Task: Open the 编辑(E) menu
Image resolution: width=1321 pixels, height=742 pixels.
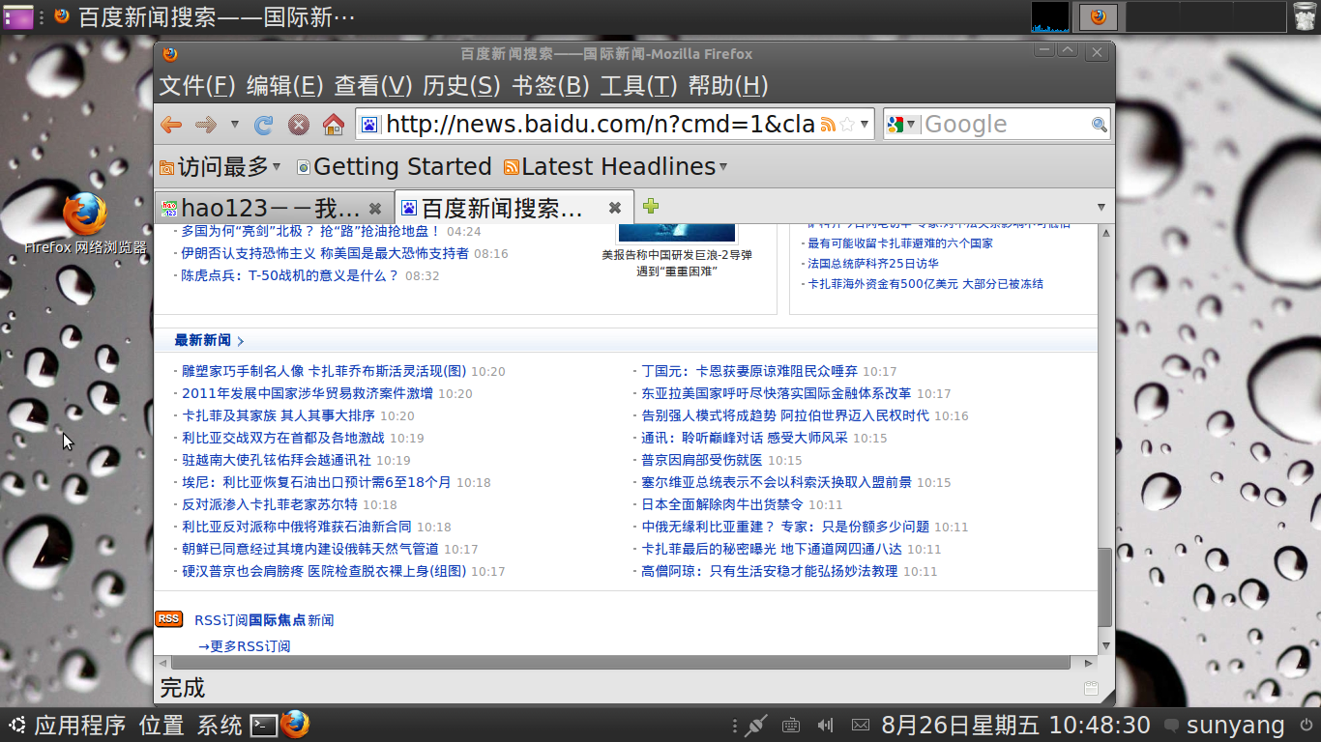Action: coord(284,86)
